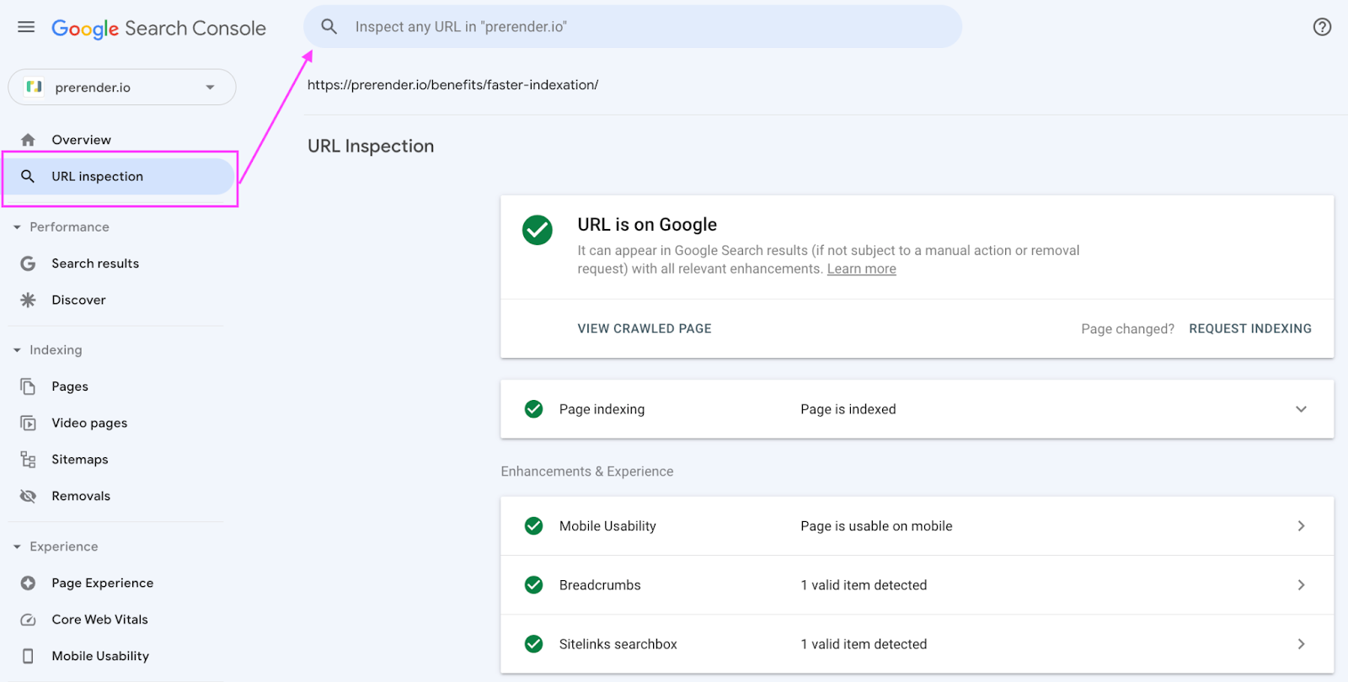The width and height of the screenshot is (1348, 682).
Task: Click the Removals crossed-eye icon
Action: coord(28,496)
